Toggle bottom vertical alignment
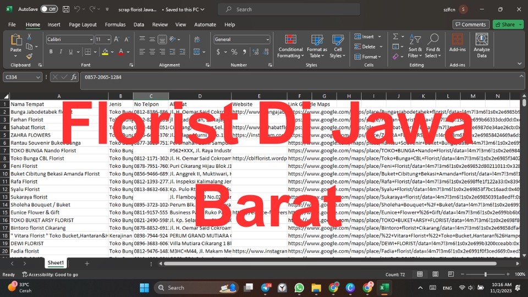 tap(162, 40)
